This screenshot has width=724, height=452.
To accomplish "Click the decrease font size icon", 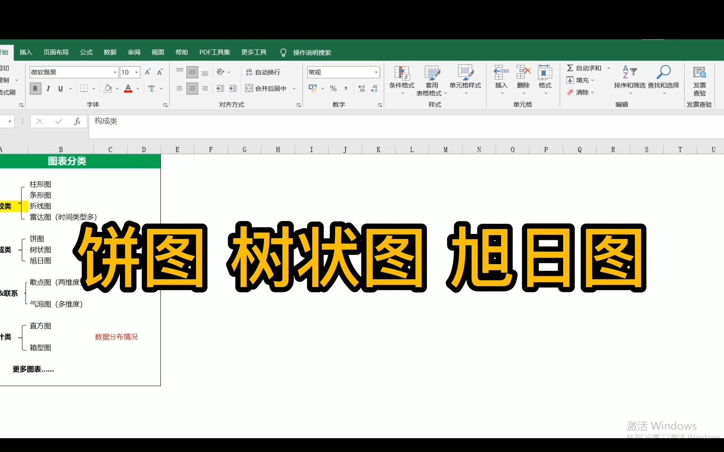I will [x=160, y=72].
